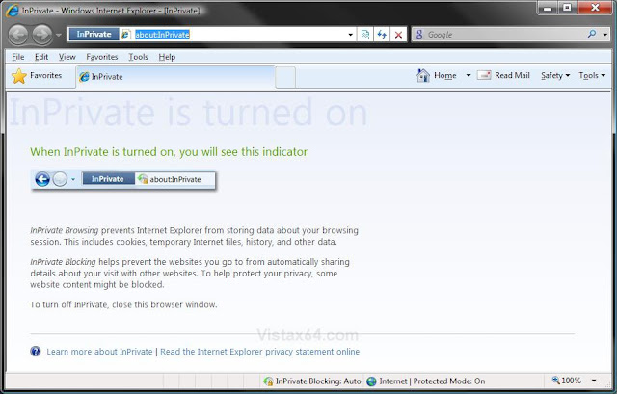Open the Tools menu in menu bar
The width and height of the screenshot is (617, 394).
coord(138,57)
